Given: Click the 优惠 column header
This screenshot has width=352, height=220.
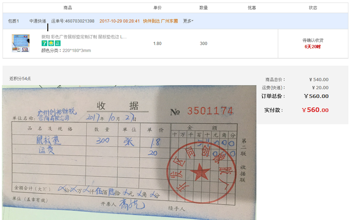Looking at the screenshot, I should coord(252,8).
